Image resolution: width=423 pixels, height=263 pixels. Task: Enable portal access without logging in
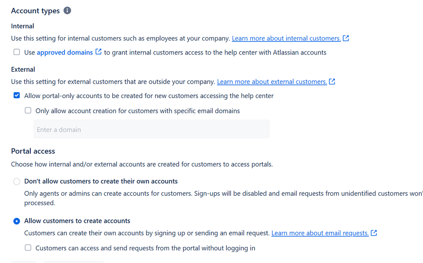[28, 248]
